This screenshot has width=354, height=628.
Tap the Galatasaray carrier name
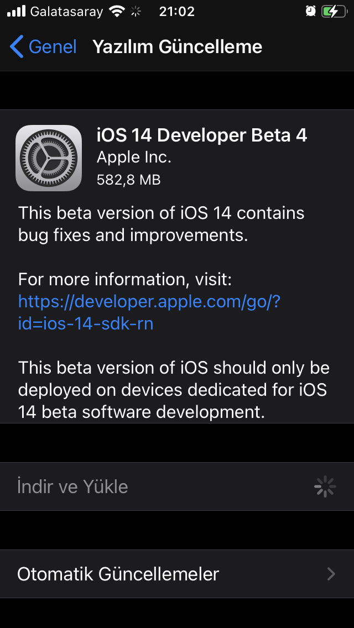click(66, 12)
